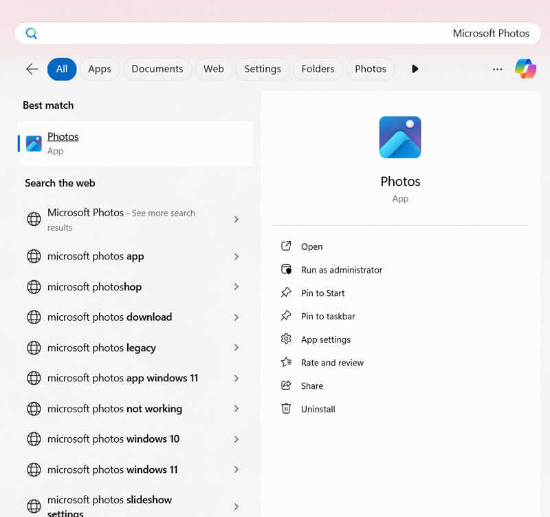Choose Run as administrator
Viewport: 550px width, 517px height.
[x=342, y=270]
